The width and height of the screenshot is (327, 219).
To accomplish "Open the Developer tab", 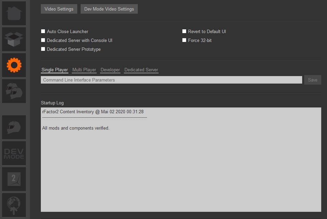I will pos(110,70).
